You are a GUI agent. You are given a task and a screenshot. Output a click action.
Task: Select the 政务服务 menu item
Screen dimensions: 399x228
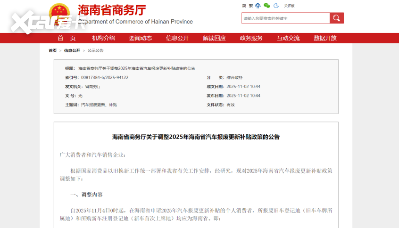click(x=251, y=38)
